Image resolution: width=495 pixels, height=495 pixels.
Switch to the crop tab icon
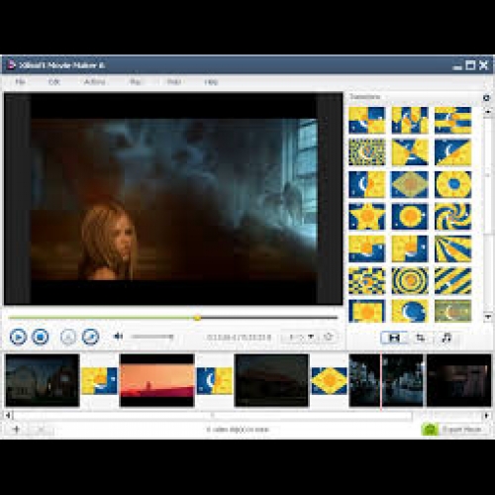(x=421, y=338)
